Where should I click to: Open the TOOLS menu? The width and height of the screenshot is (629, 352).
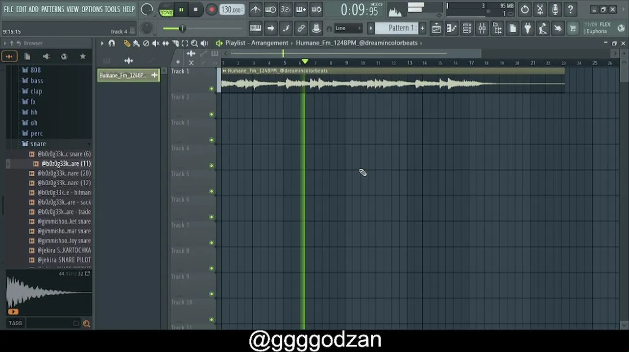point(112,9)
